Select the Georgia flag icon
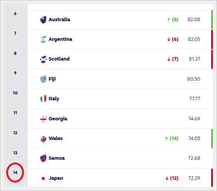This screenshot has height=191, width=217. click(43, 119)
